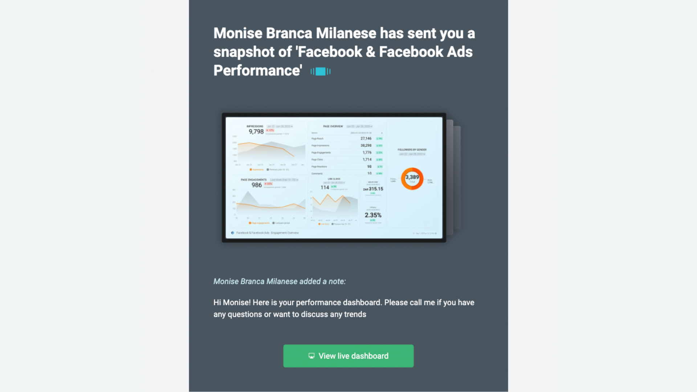Open the Page Overview date range dropdown
The image size is (697, 392).
(360, 127)
